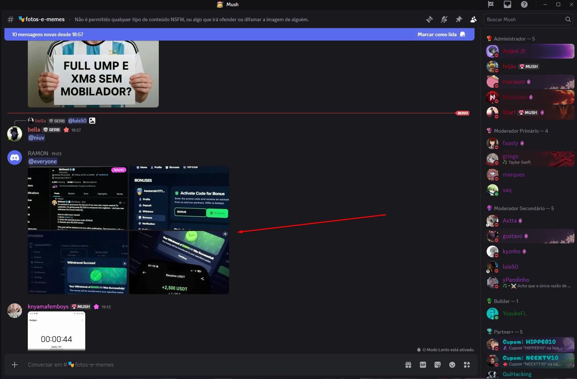Click RAMON's Discord avatar
This screenshot has width=577, height=379.
15,158
